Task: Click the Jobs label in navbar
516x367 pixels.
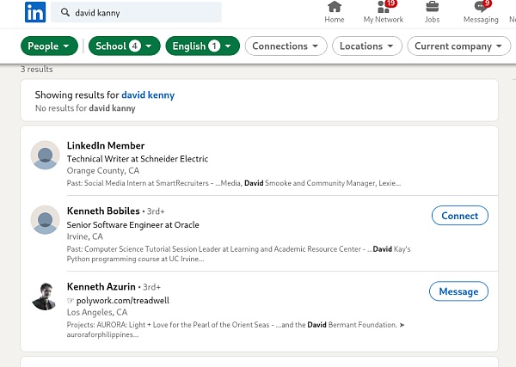Action: click(x=432, y=20)
